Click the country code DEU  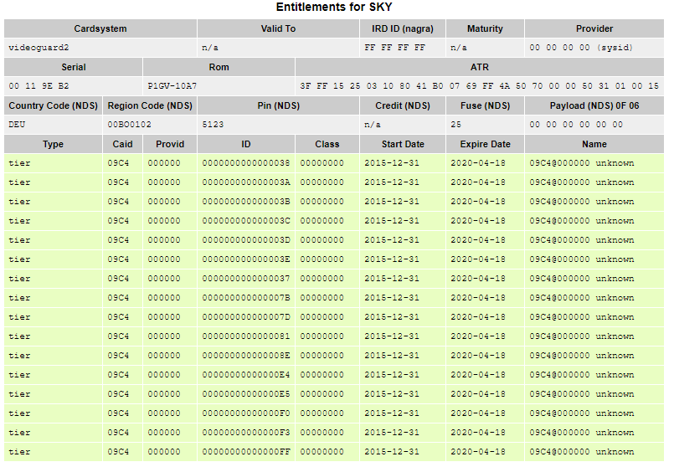pos(17,125)
